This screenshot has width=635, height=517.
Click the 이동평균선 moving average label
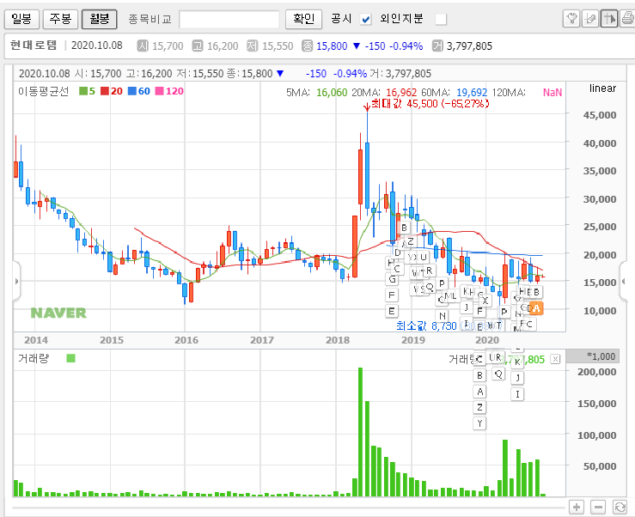pos(43,91)
